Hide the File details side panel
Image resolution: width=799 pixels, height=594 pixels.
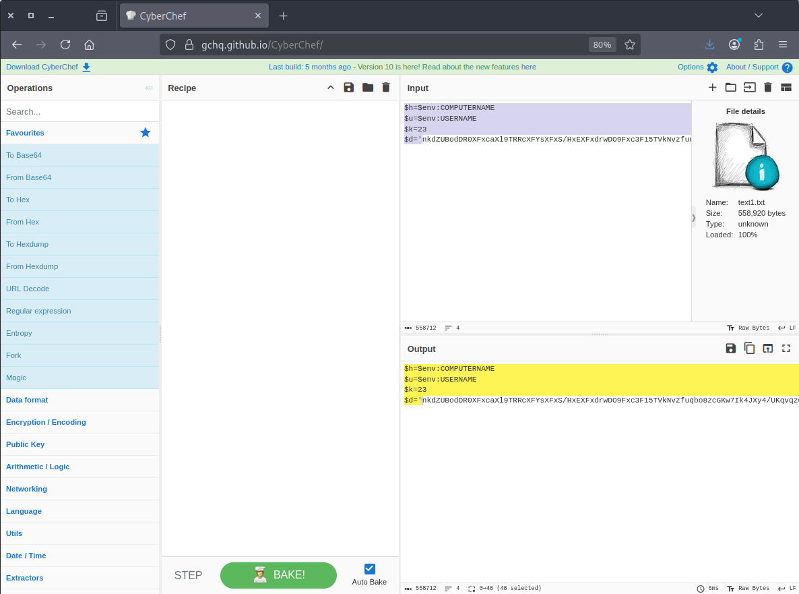tap(693, 218)
